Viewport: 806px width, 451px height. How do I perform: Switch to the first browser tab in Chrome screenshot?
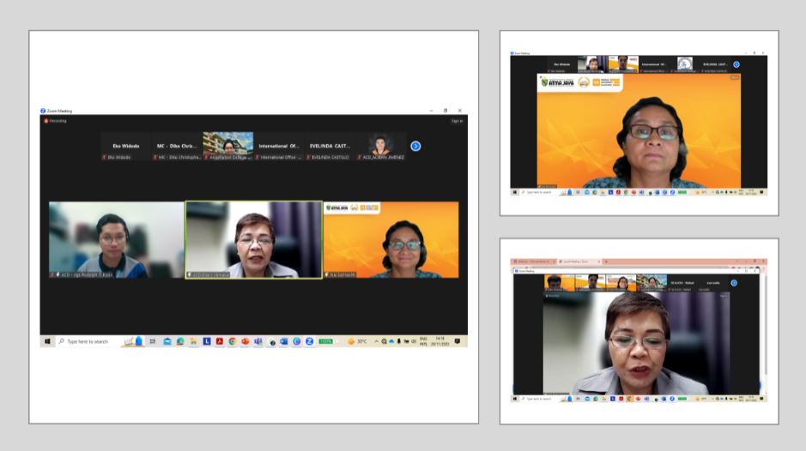(535, 262)
